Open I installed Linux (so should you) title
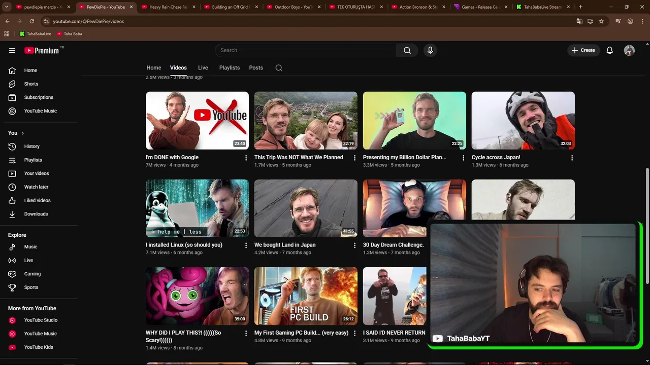The image size is (650, 365). [x=184, y=245]
